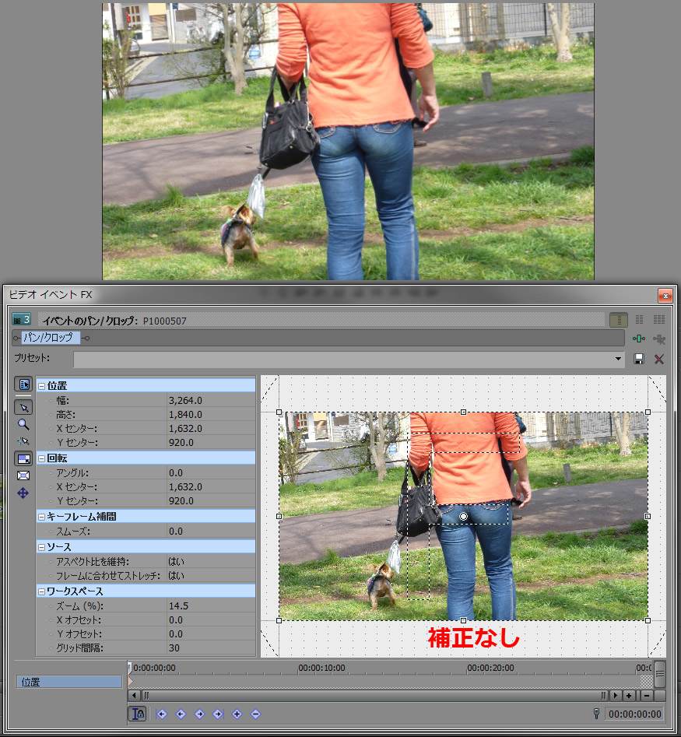This screenshot has height=737, width=681.
Task: Collapse the 位置 property group
Action: coord(42,385)
